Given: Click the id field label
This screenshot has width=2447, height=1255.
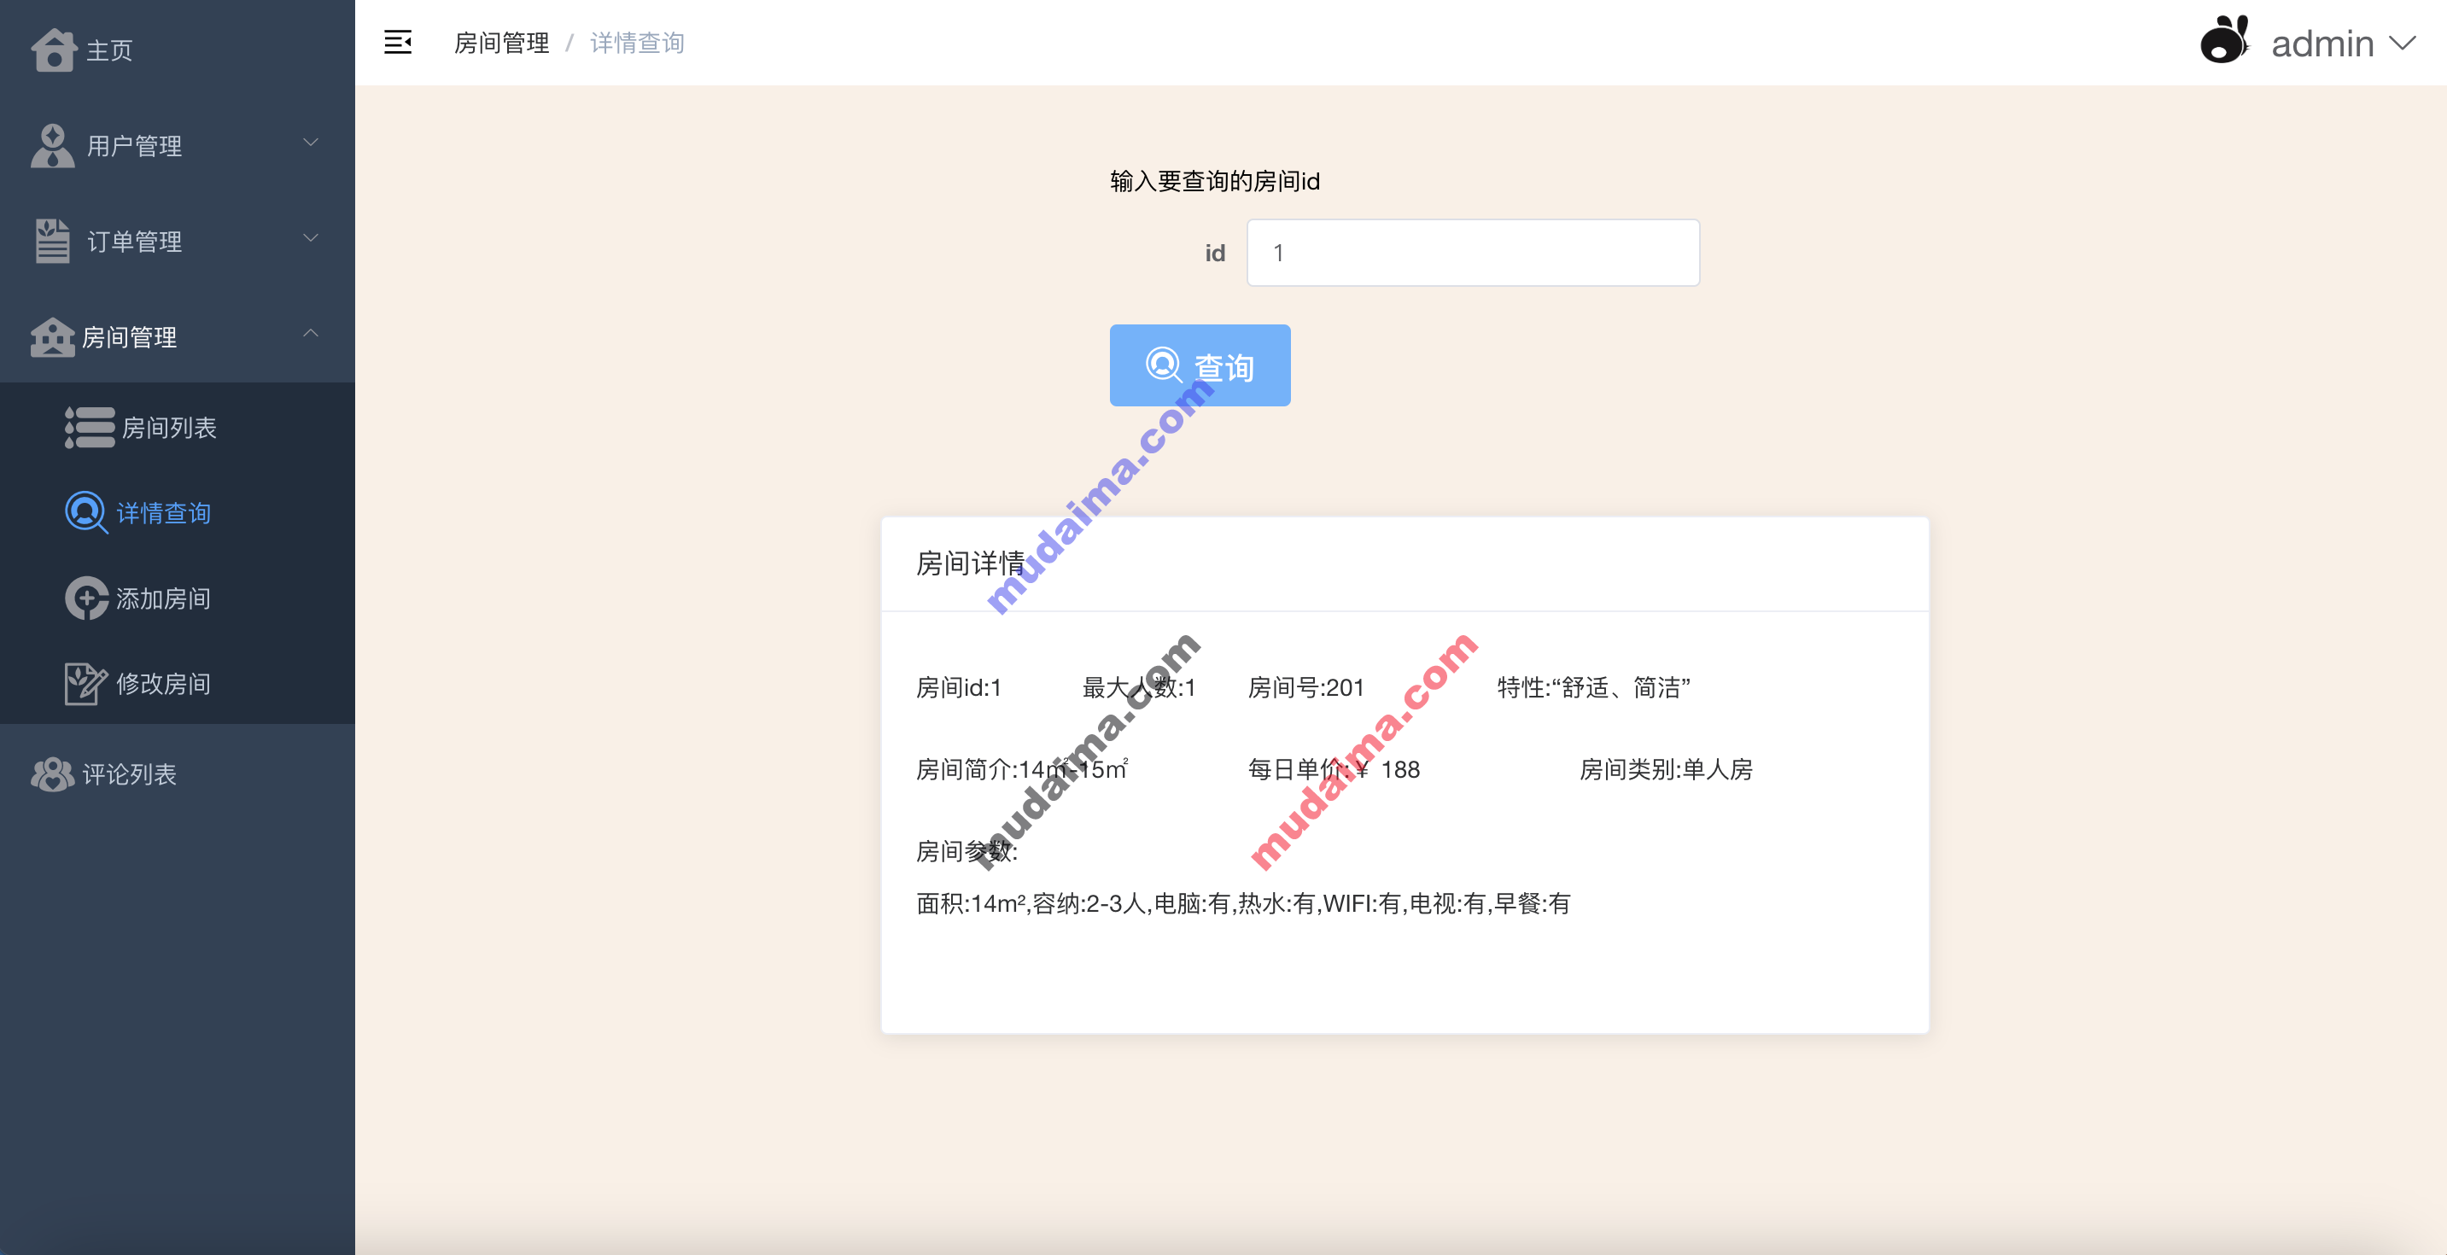Looking at the screenshot, I should click(x=1215, y=253).
